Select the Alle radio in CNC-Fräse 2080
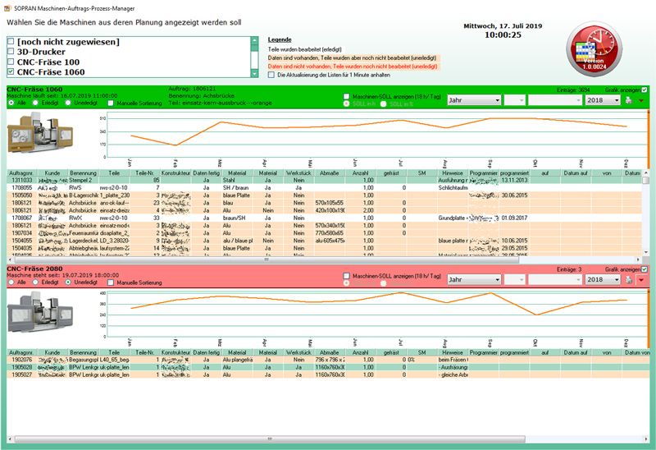Viewport: 656px width, 450px height. tap(11, 282)
